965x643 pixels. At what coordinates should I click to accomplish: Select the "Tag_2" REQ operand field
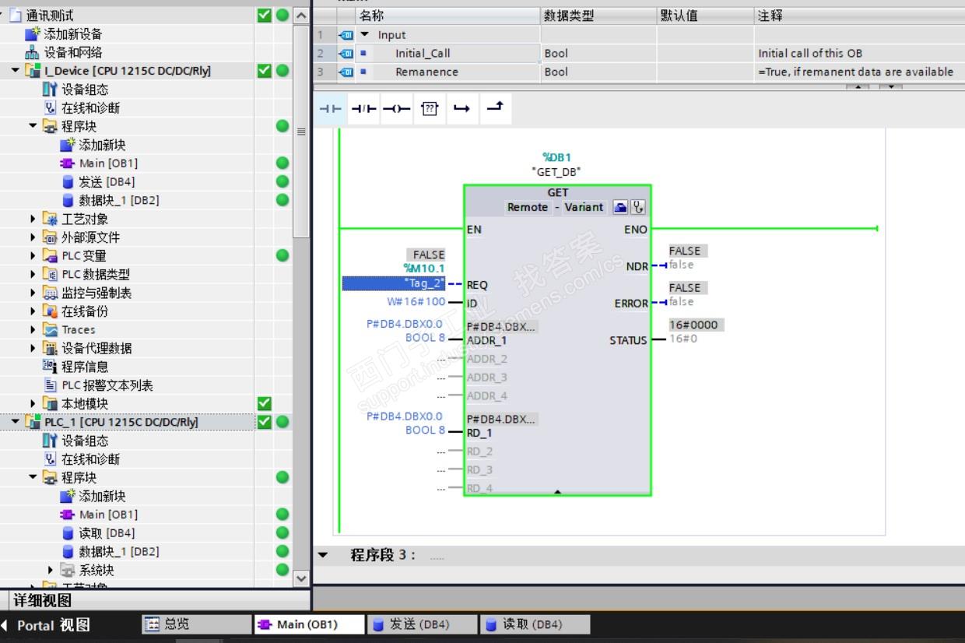[x=394, y=284]
